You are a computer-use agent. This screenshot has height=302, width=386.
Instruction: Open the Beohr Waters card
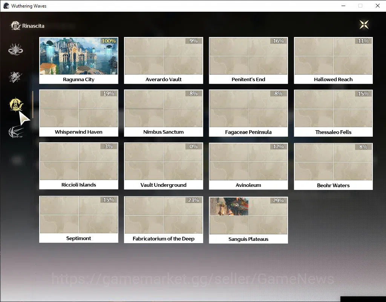click(x=333, y=166)
